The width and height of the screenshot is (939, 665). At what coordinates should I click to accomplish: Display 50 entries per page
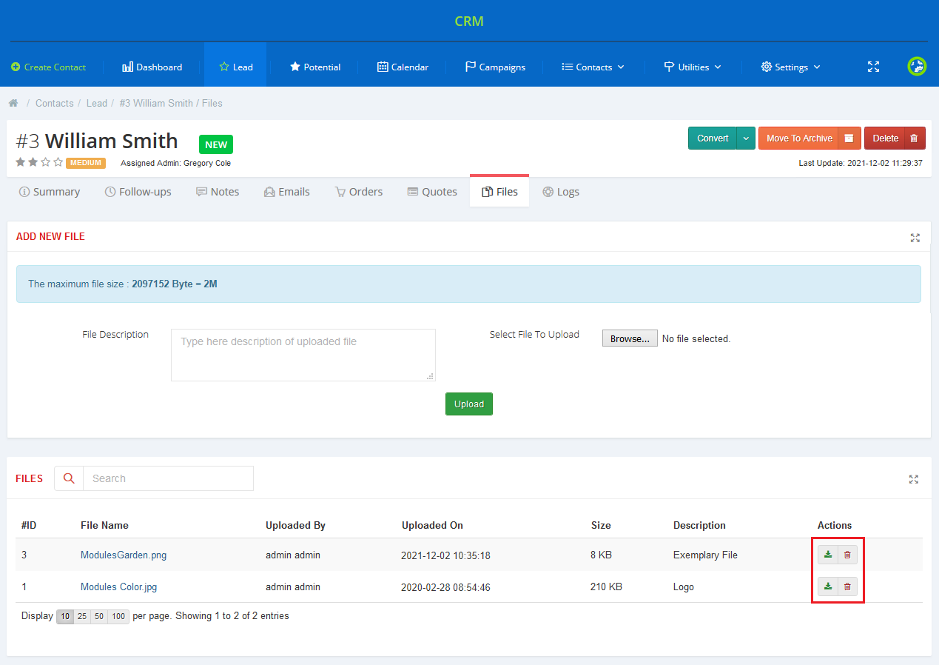99,616
